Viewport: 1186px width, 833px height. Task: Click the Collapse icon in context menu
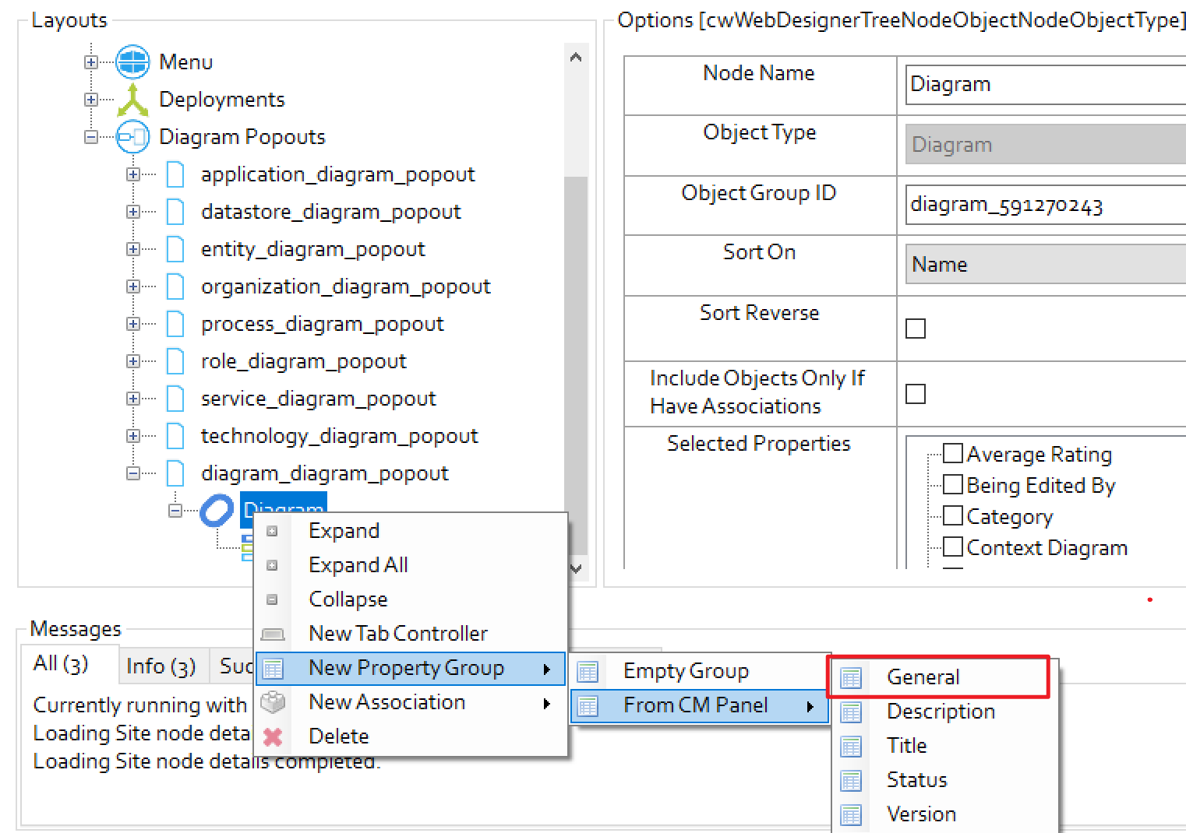tap(272, 600)
